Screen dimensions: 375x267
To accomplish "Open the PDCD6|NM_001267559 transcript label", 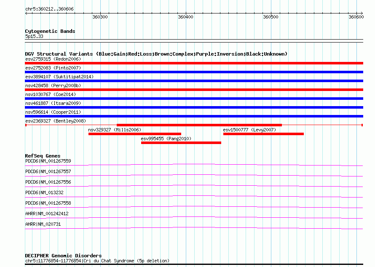I will pyautogui.click(x=48, y=161).
